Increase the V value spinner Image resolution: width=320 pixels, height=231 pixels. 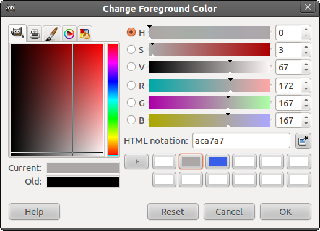pyautogui.click(x=306, y=64)
